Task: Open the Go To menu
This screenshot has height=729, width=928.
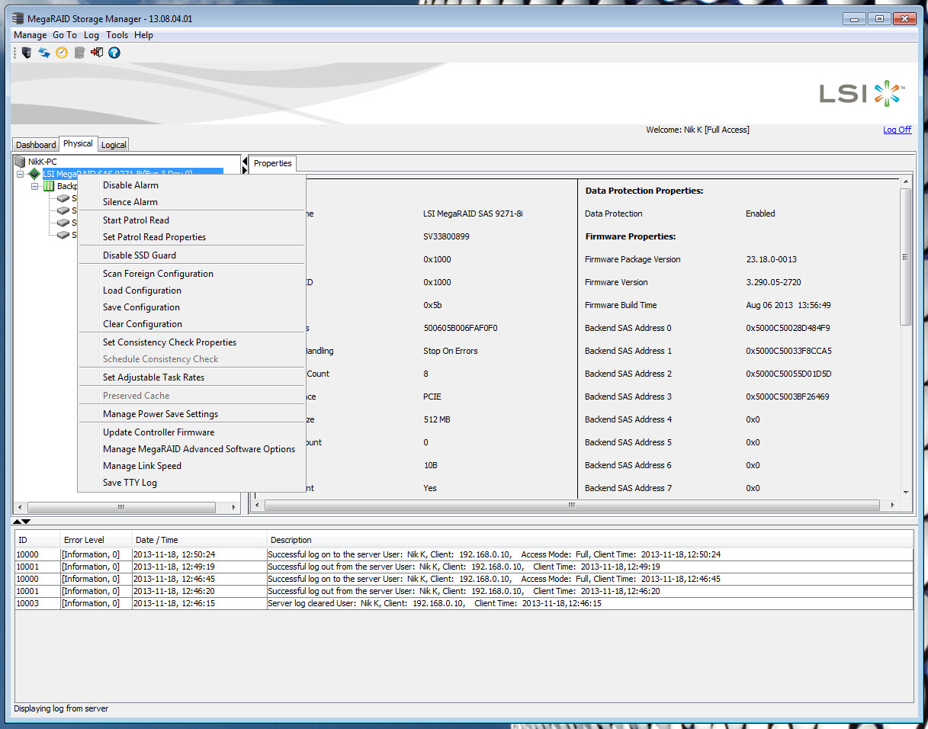Action: 65,35
